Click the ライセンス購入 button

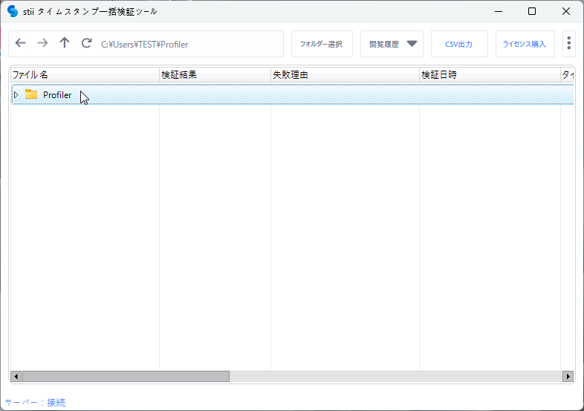tap(525, 44)
